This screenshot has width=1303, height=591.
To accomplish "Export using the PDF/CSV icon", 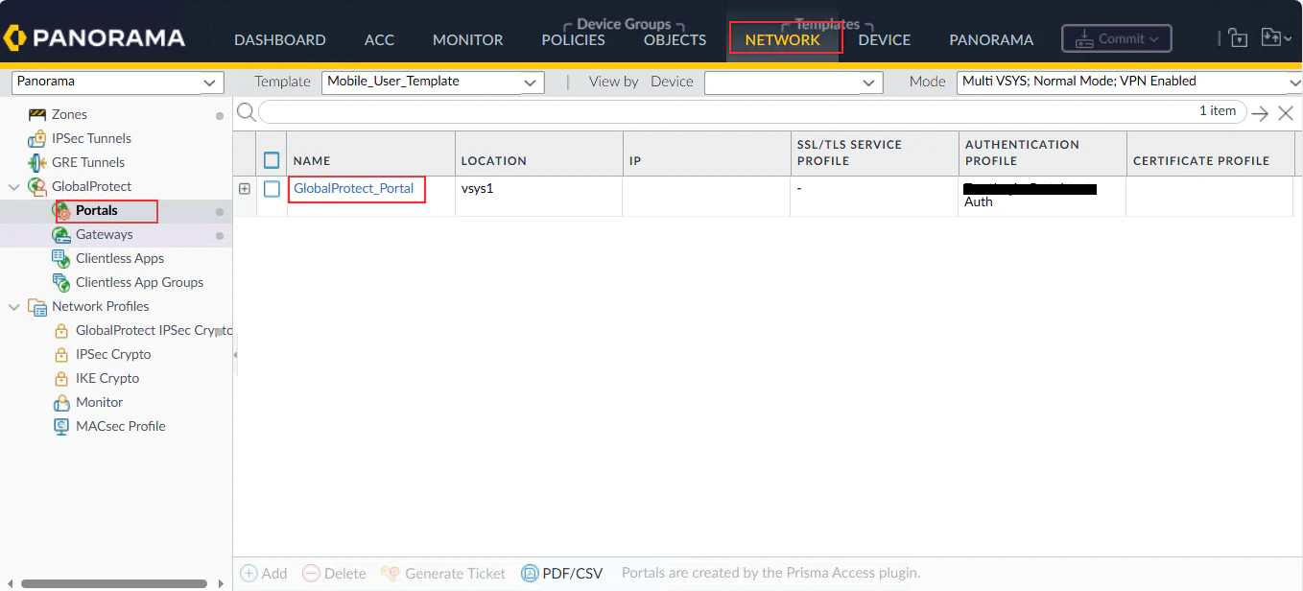I will pos(530,574).
